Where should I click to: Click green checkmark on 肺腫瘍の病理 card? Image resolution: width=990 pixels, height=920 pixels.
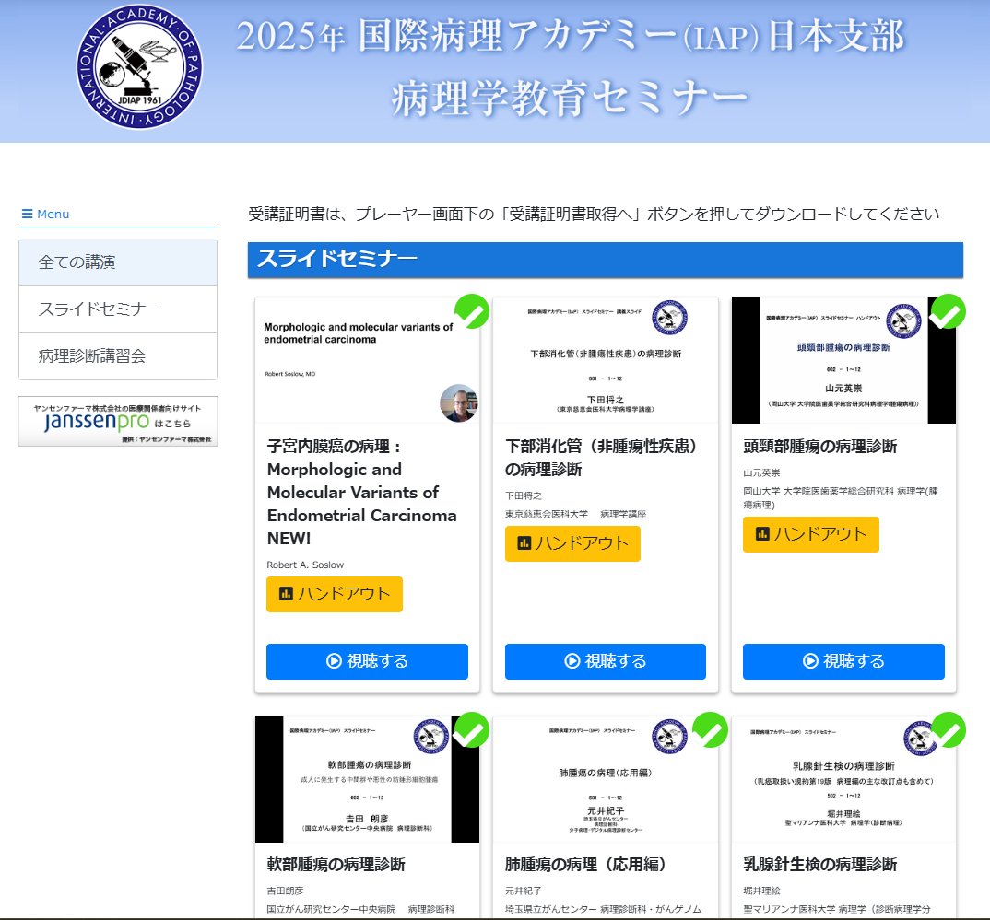[710, 730]
